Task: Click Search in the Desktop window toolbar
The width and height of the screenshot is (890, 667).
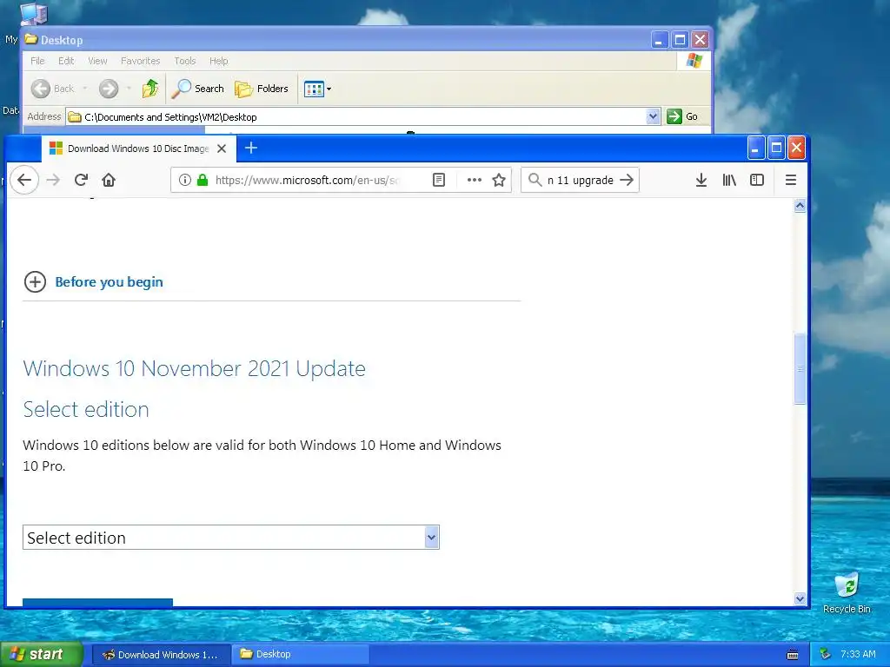Action: coord(198,89)
